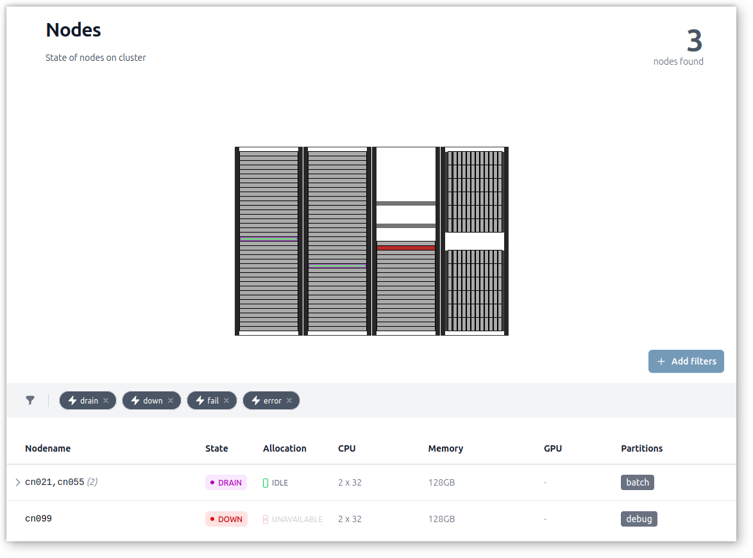Click the lightning icon on fail filter

tap(199, 400)
